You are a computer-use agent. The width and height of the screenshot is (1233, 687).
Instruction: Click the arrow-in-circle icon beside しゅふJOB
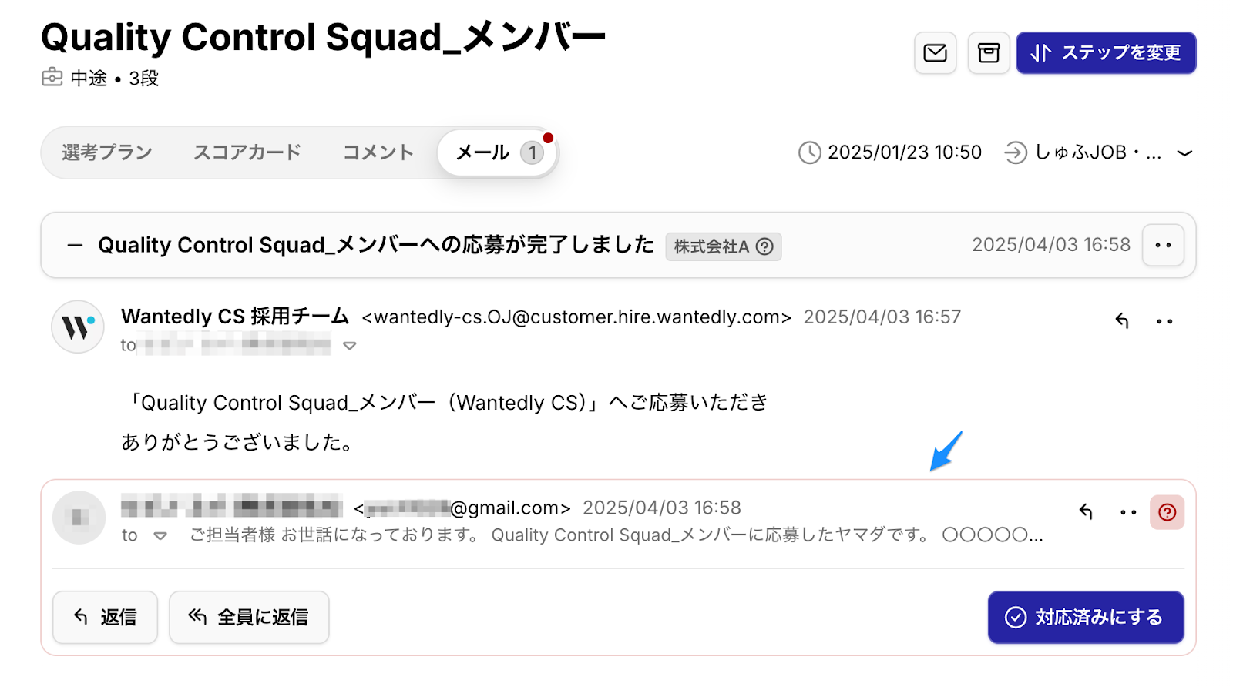point(1016,152)
